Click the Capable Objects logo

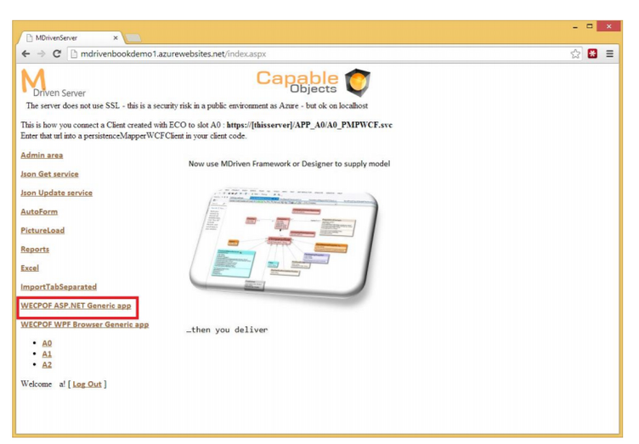(x=313, y=82)
